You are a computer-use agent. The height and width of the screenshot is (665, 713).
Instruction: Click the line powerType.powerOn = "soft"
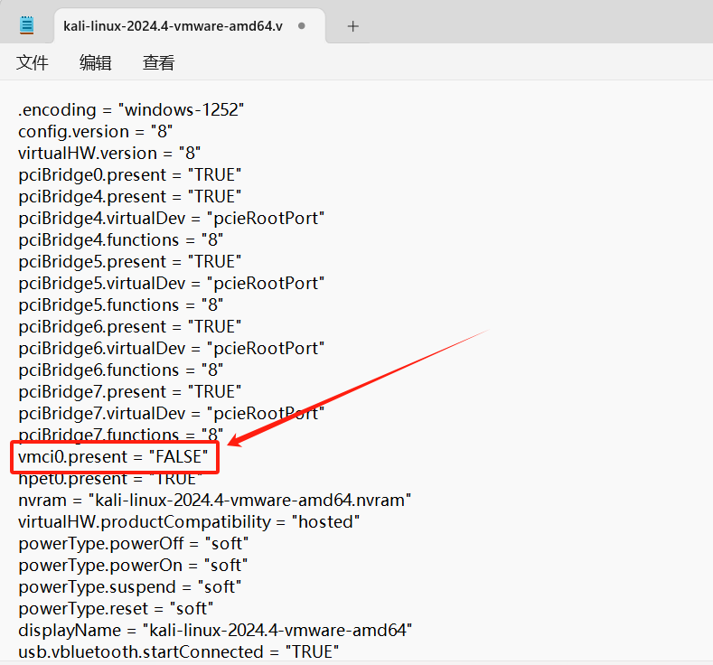pos(133,566)
